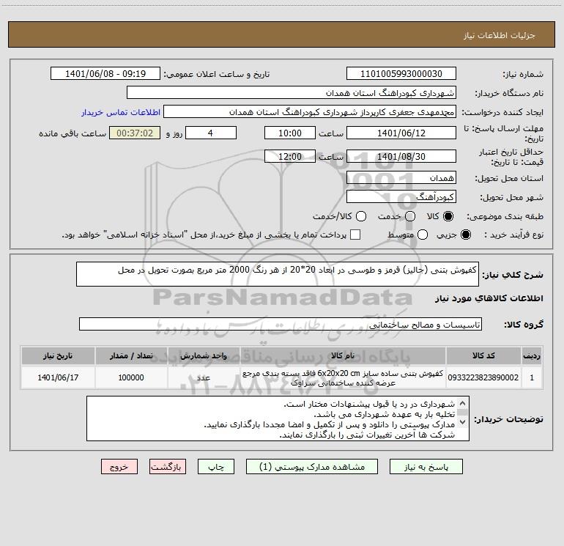Screen dimensions: 564x546
Task: Select the جزیی purchase type radio
Action: (x=465, y=235)
